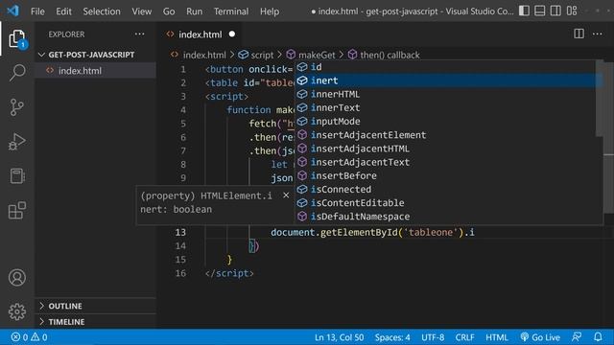The image size is (614, 345).
Task: Open the Help menu
Action: tap(270, 11)
